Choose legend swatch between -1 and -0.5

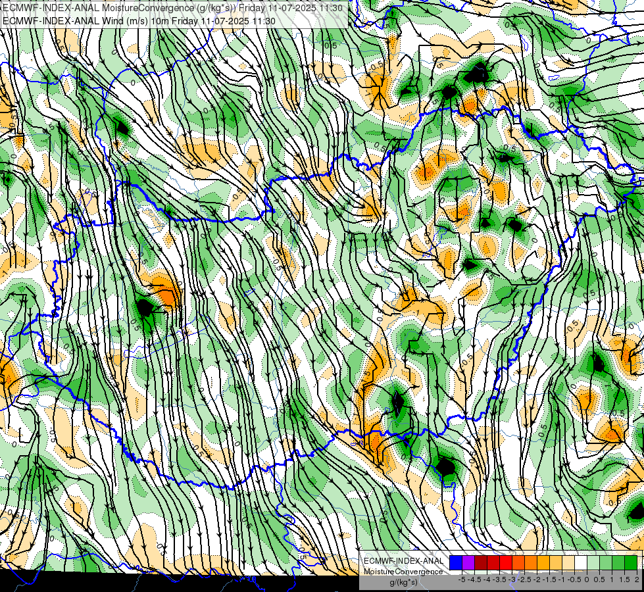coord(568,562)
